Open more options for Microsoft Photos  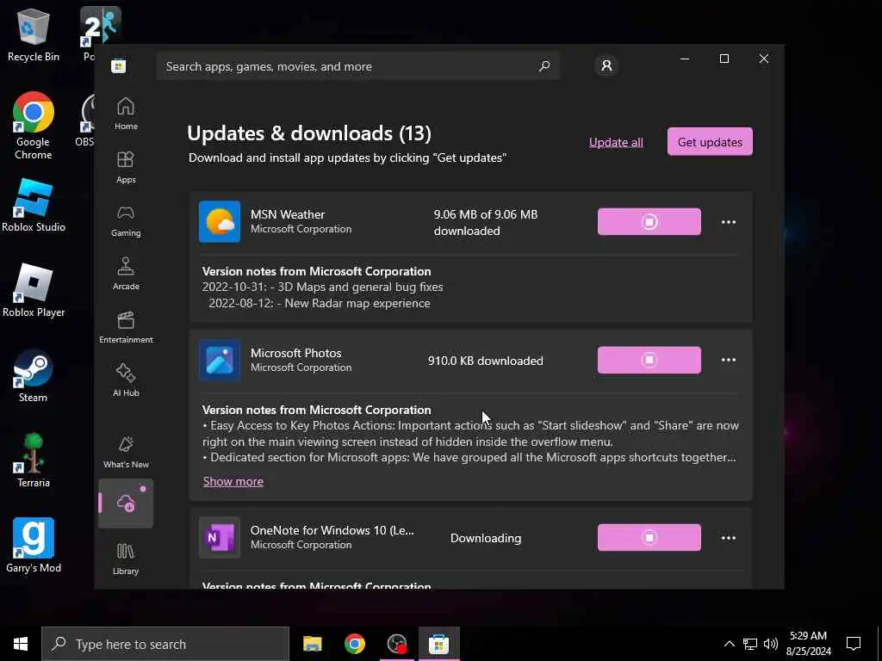pos(729,360)
